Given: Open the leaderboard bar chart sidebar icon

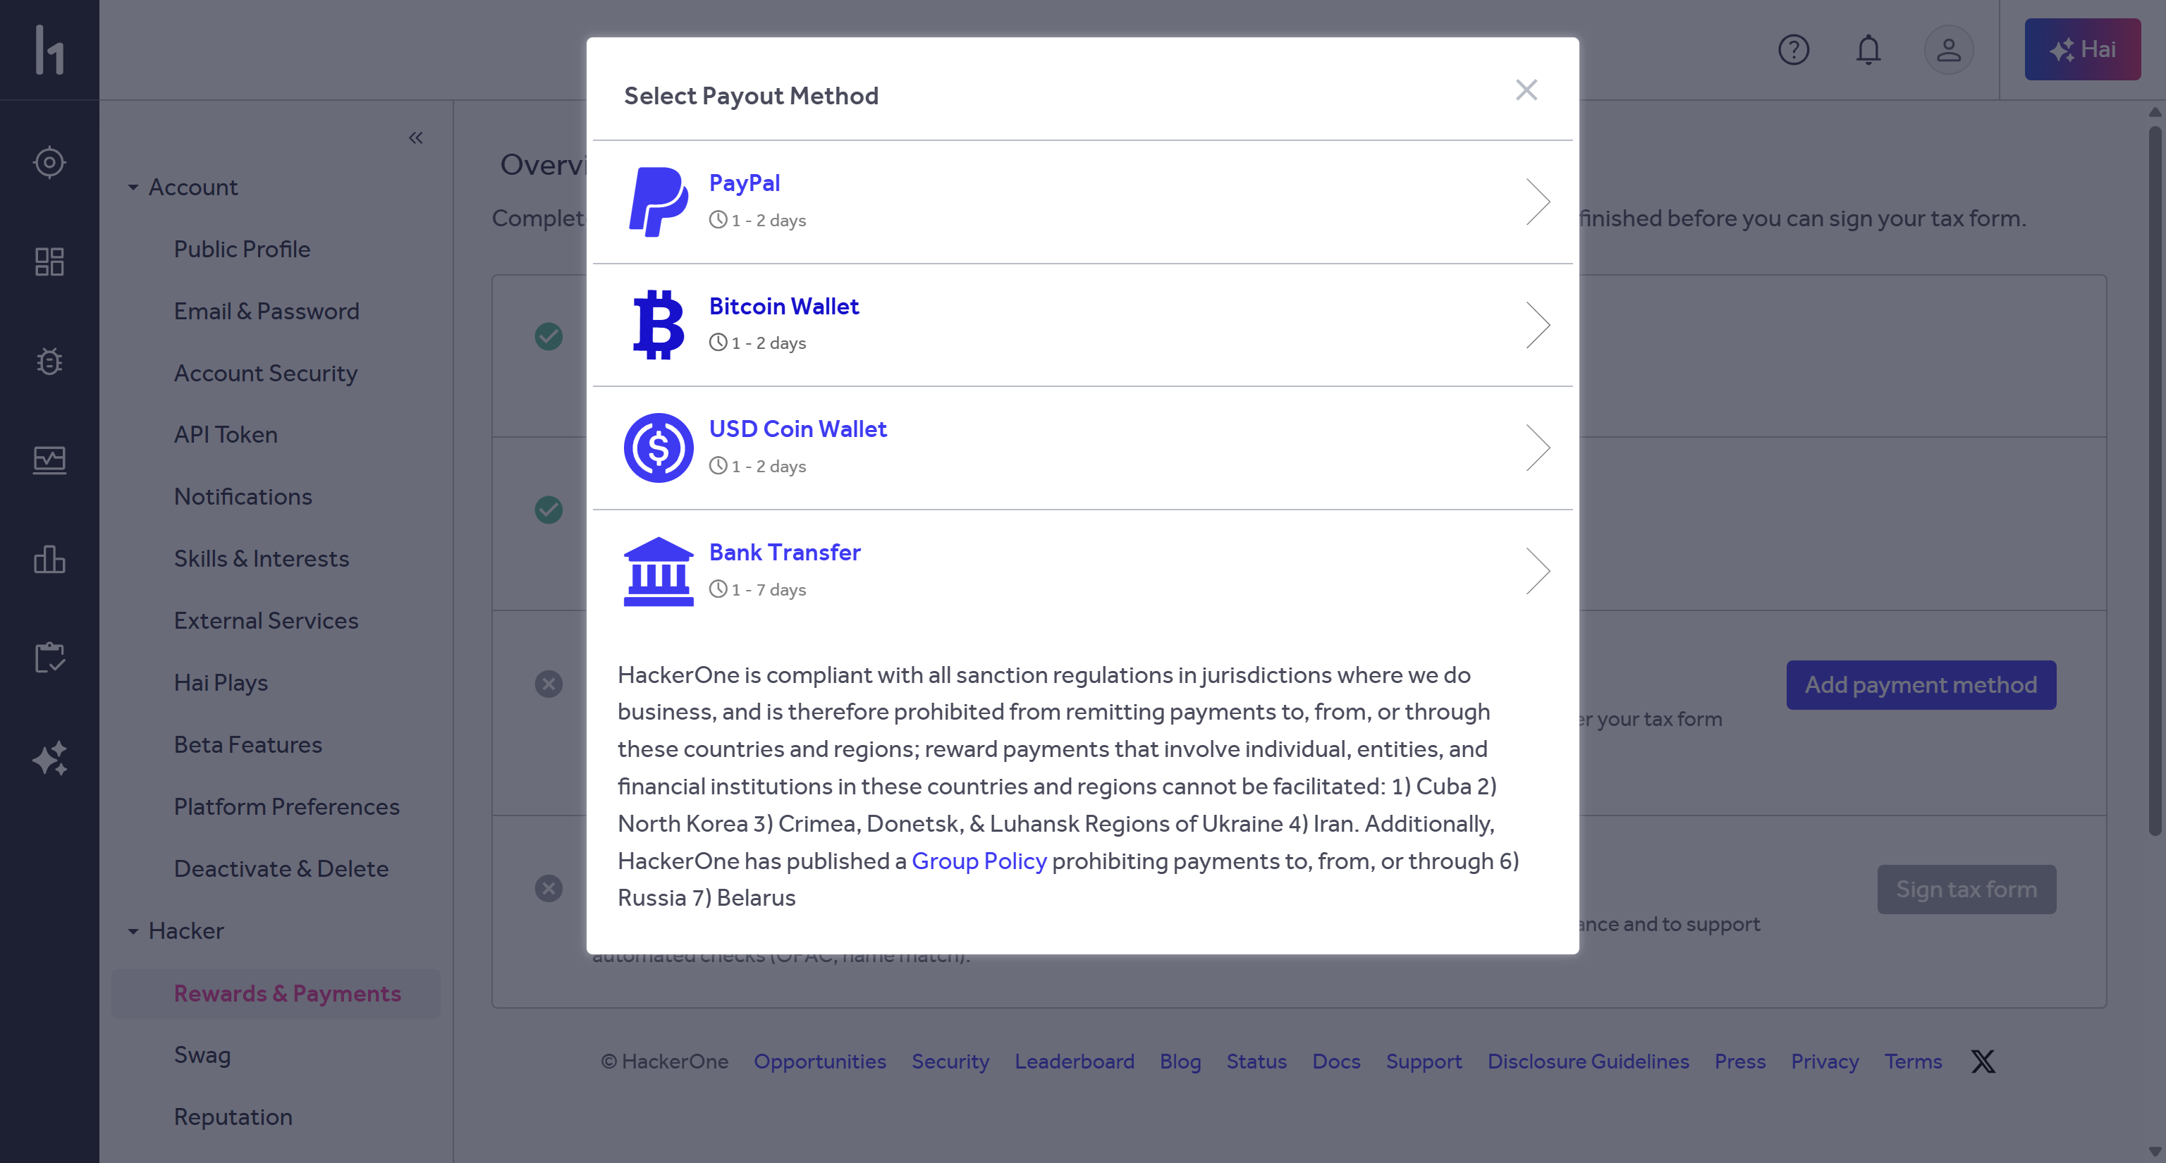Looking at the screenshot, I should [49, 560].
